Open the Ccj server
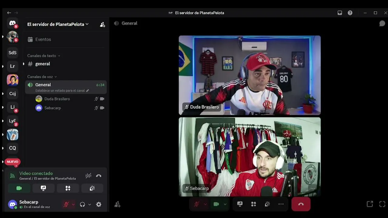Image resolution: width=388 pixels, height=218 pixels. [x=12, y=94]
